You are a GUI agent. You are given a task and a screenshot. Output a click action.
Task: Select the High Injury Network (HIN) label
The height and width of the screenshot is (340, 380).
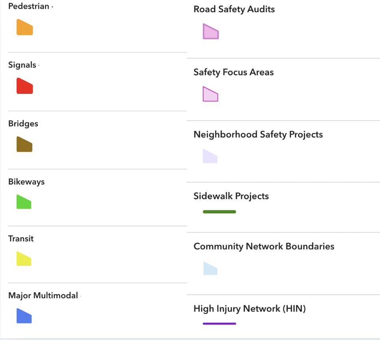[x=250, y=309]
